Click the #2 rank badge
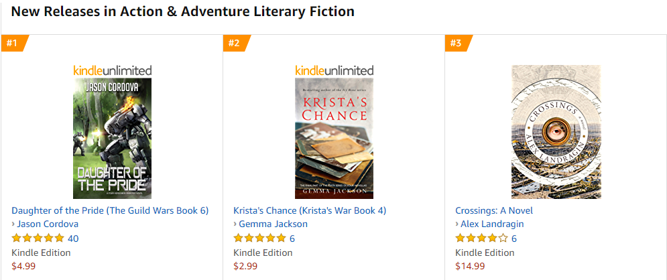 234,44
